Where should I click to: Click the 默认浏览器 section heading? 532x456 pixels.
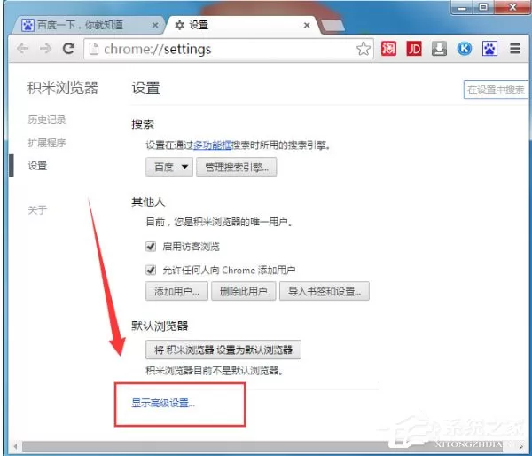click(160, 326)
